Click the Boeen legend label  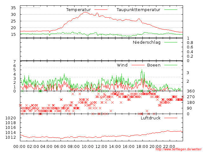154,65
